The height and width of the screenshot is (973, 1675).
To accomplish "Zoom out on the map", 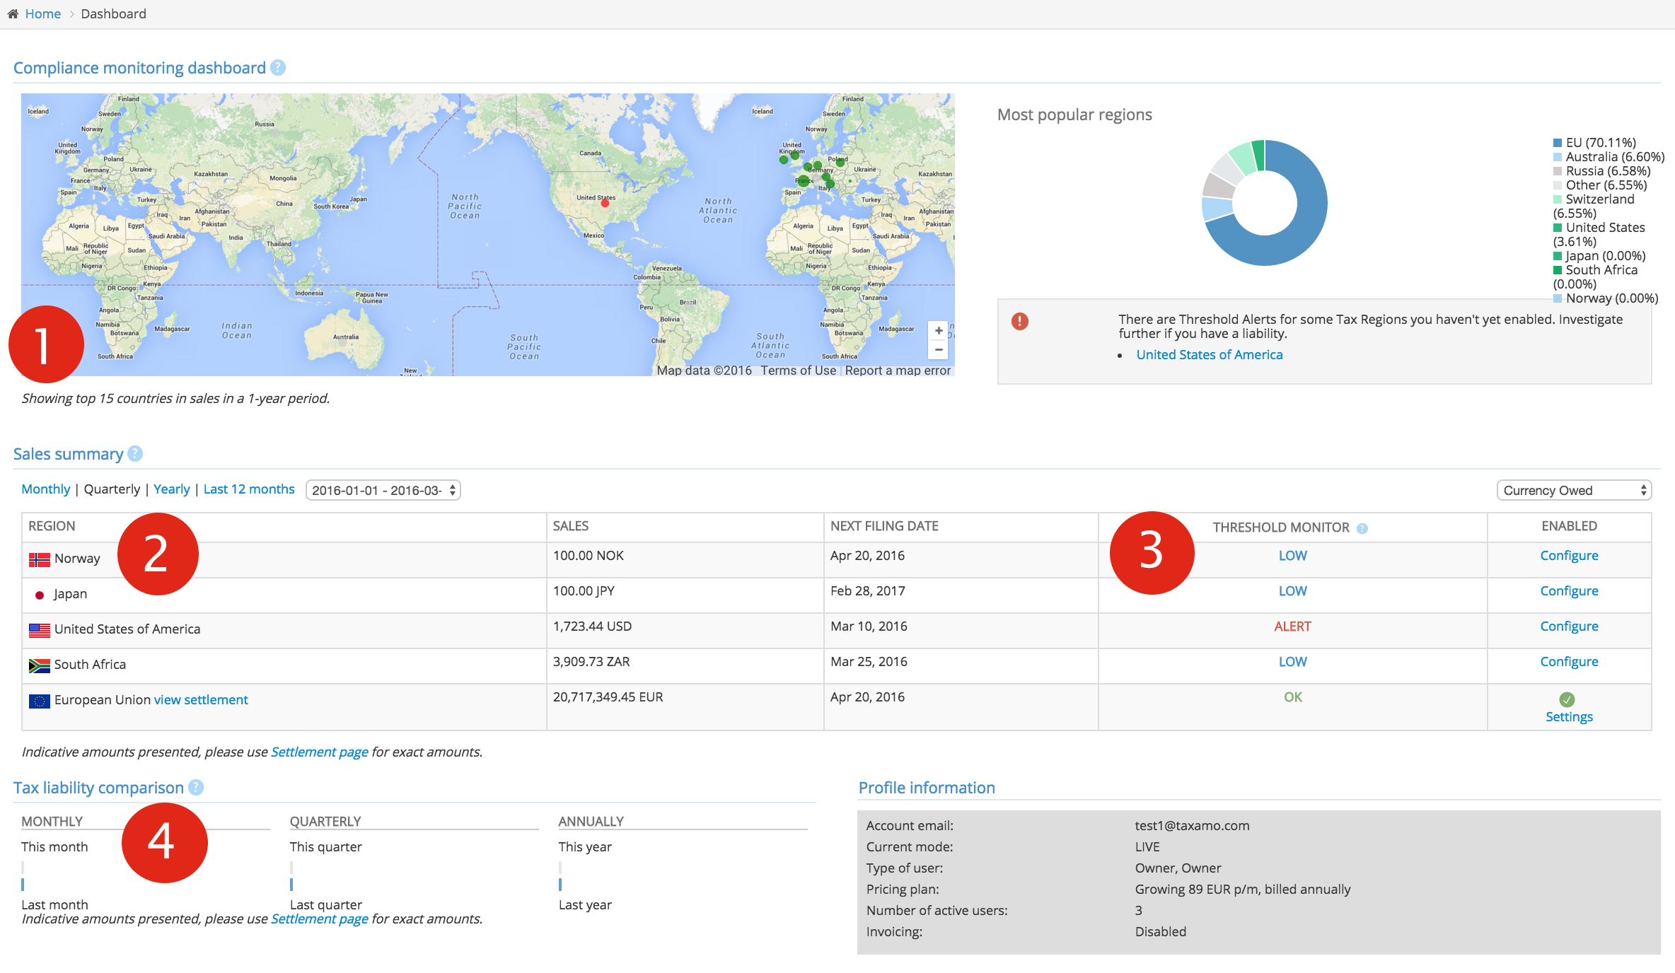I will (x=938, y=350).
